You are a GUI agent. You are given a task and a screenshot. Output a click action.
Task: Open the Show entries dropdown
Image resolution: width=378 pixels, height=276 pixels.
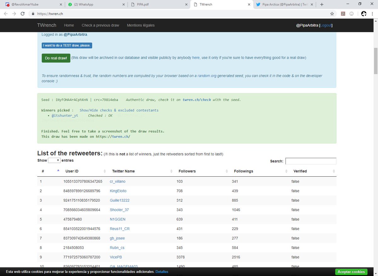pos(54,161)
